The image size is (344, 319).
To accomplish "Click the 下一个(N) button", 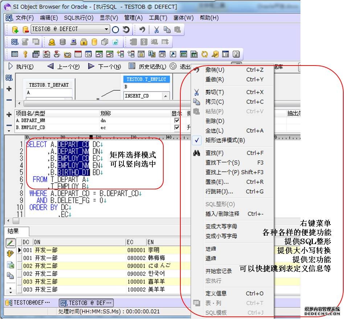I will click(x=105, y=67).
